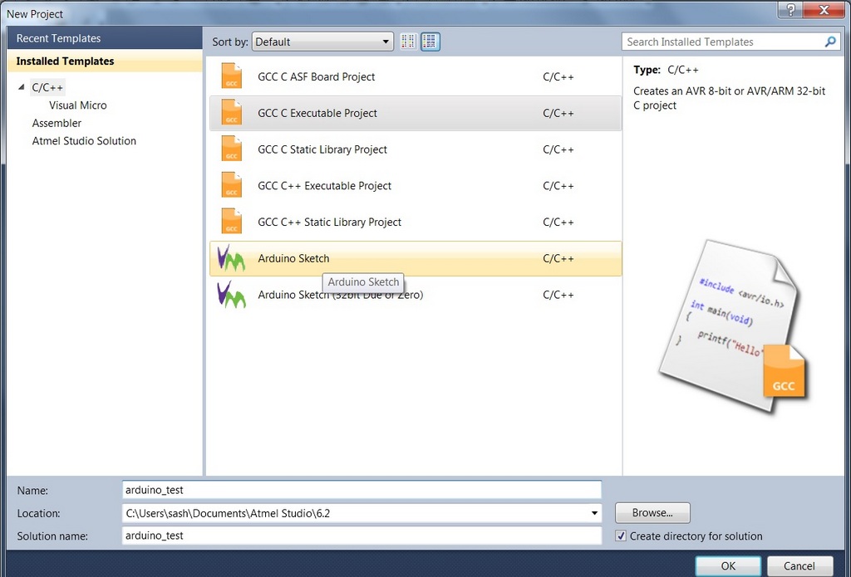Select Assembler template category
The width and height of the screenshot is (851, 577).
click(x=57, y=123)
